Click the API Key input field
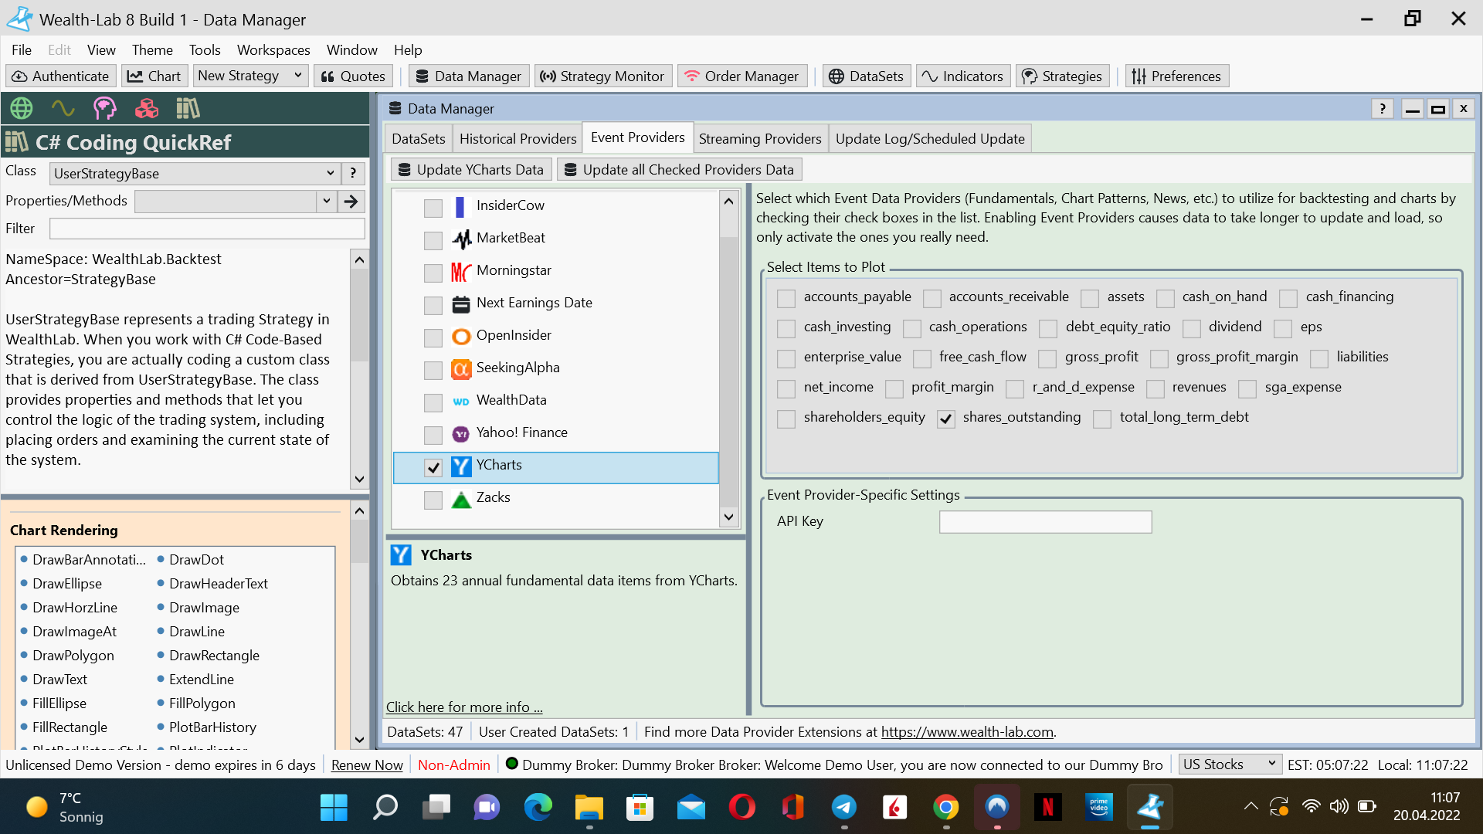 coord(1045,522)
